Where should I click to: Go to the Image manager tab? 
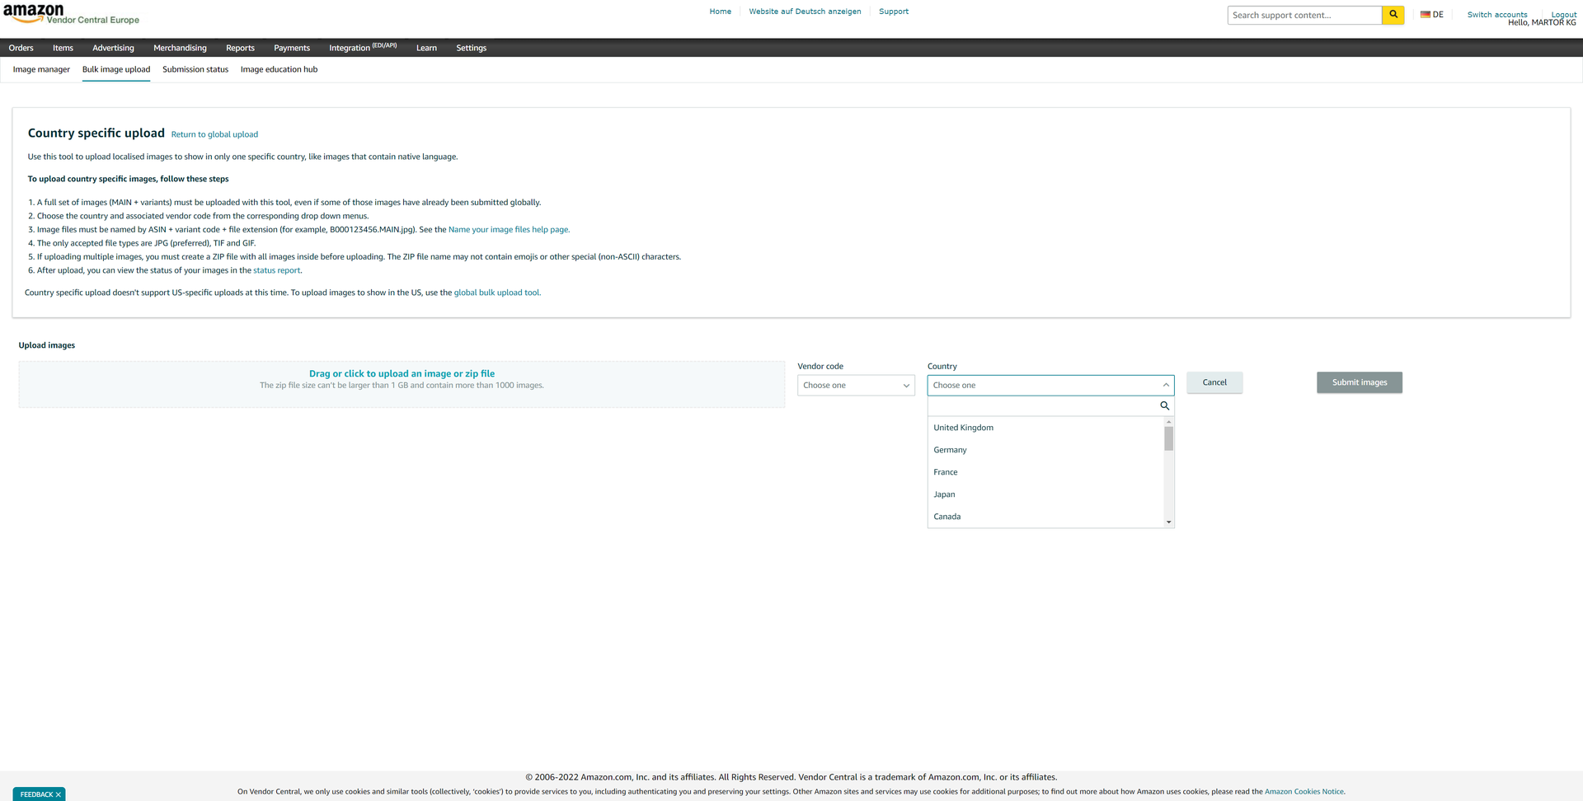pos(41,69)
